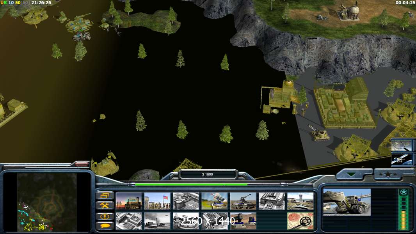Screen dimensions: 416x234
Task: Select greyed-out strategy center complex icon
Action: click(129, 221)
